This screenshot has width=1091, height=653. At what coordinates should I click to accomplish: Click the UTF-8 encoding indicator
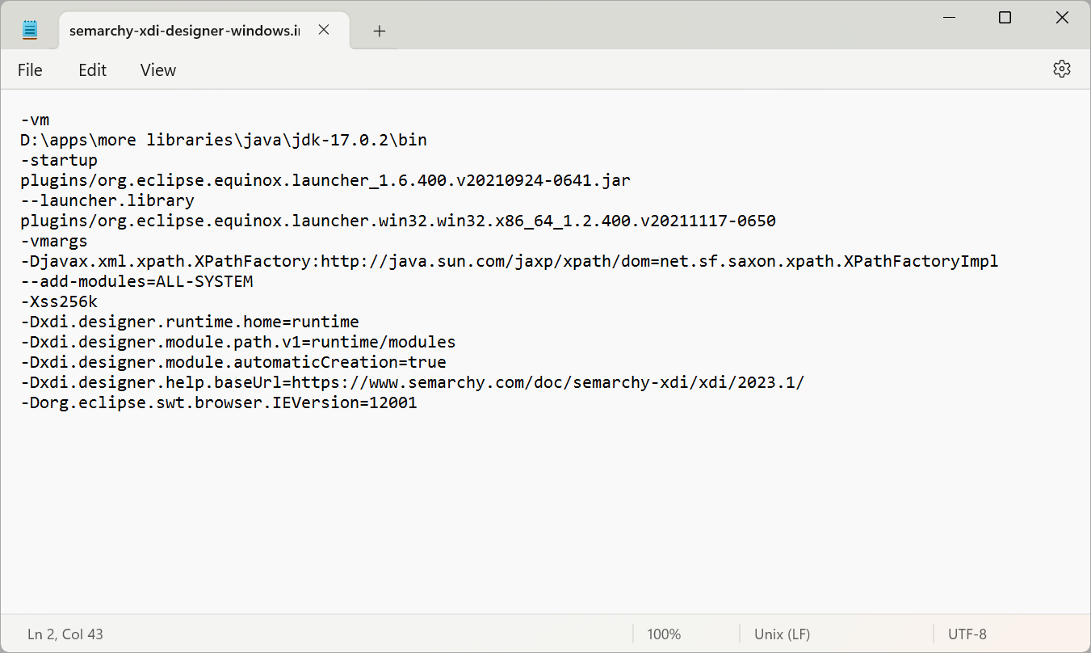click(967, 634)
